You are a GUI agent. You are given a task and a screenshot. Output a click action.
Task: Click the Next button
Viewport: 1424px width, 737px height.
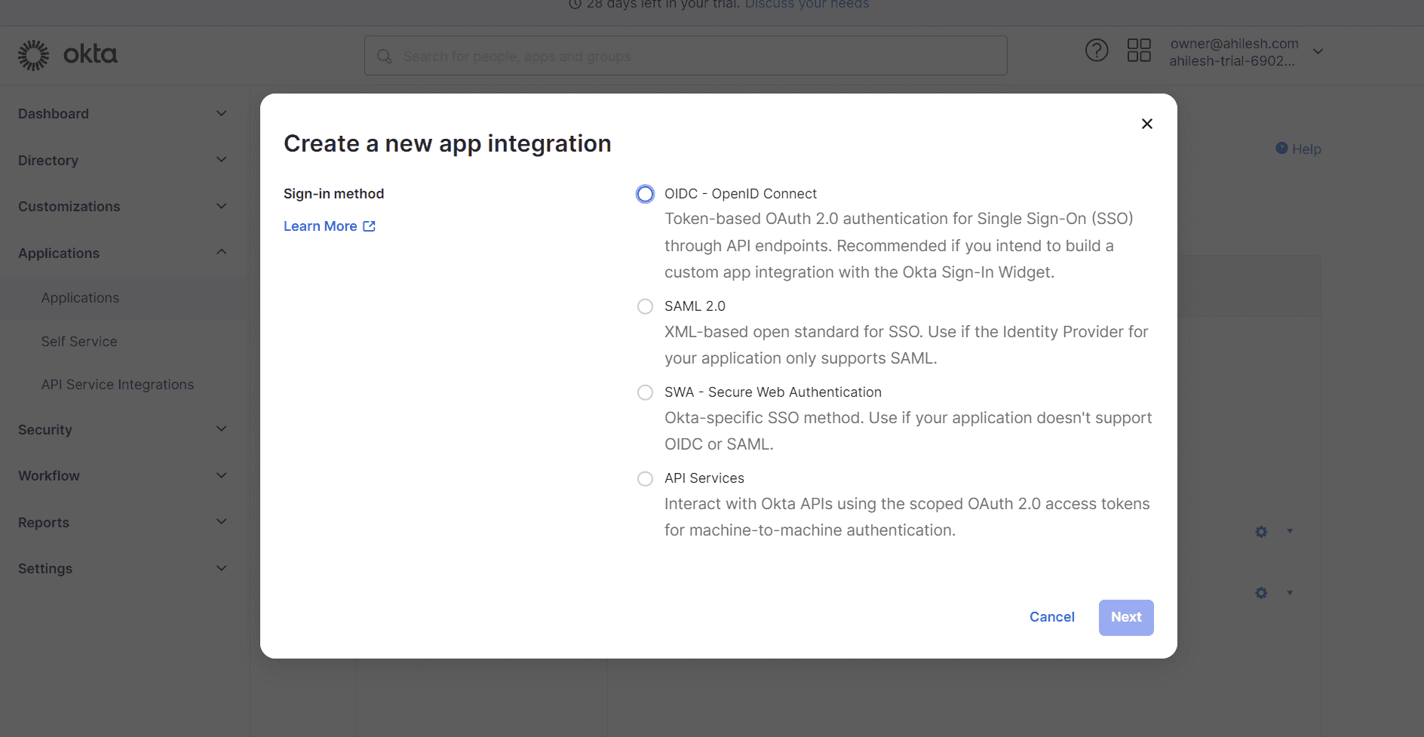tap(1126, 618)
